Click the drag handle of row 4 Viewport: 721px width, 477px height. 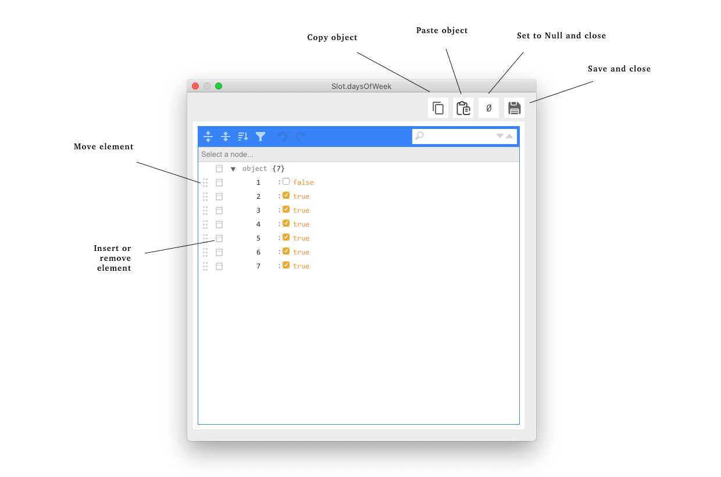205,224
